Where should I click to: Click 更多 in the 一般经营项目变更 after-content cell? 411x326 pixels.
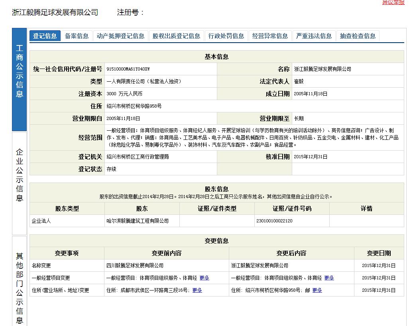click(328, 278)
